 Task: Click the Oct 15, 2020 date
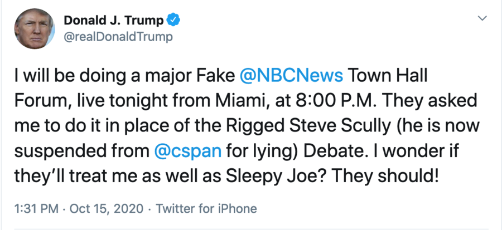107,209
